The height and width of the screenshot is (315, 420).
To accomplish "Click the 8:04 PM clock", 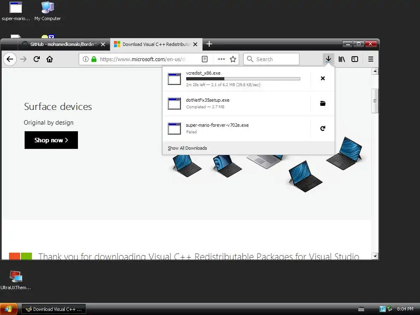I will (405, 309).
